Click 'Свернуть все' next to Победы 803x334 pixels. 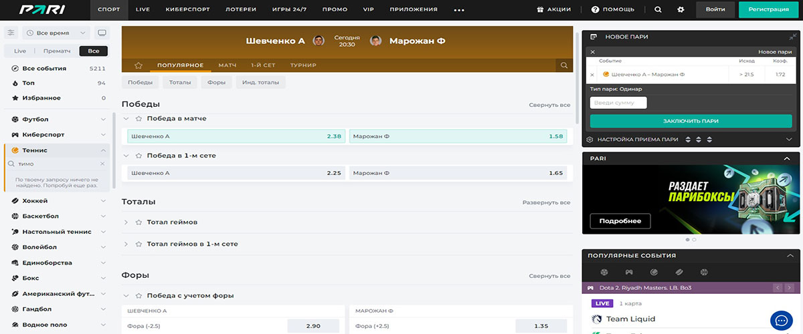[x=549, y=105]
